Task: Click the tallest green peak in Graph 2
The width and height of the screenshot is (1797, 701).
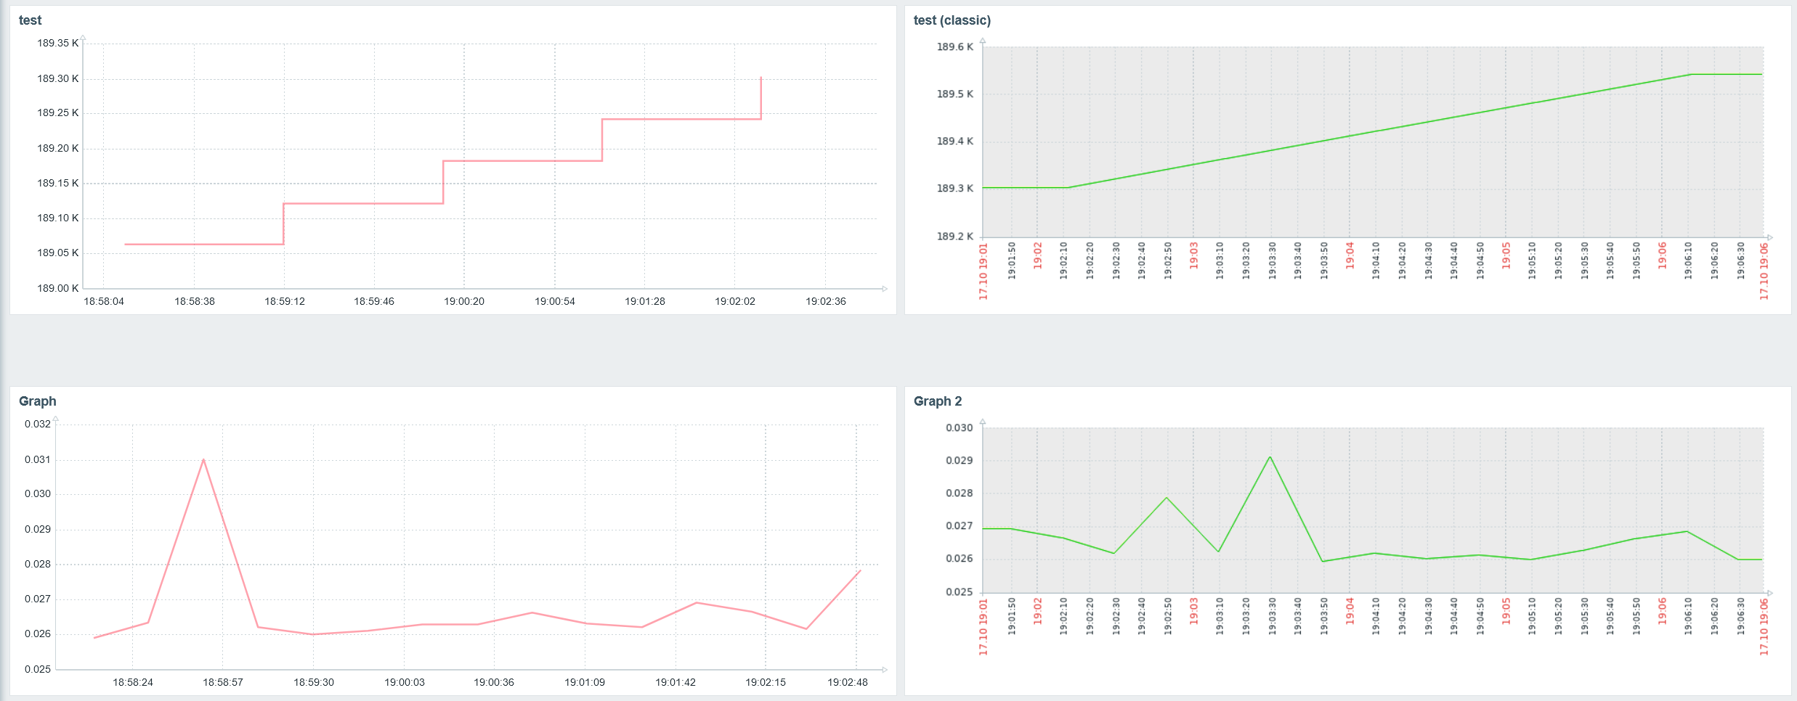Action: [1270, 457]
